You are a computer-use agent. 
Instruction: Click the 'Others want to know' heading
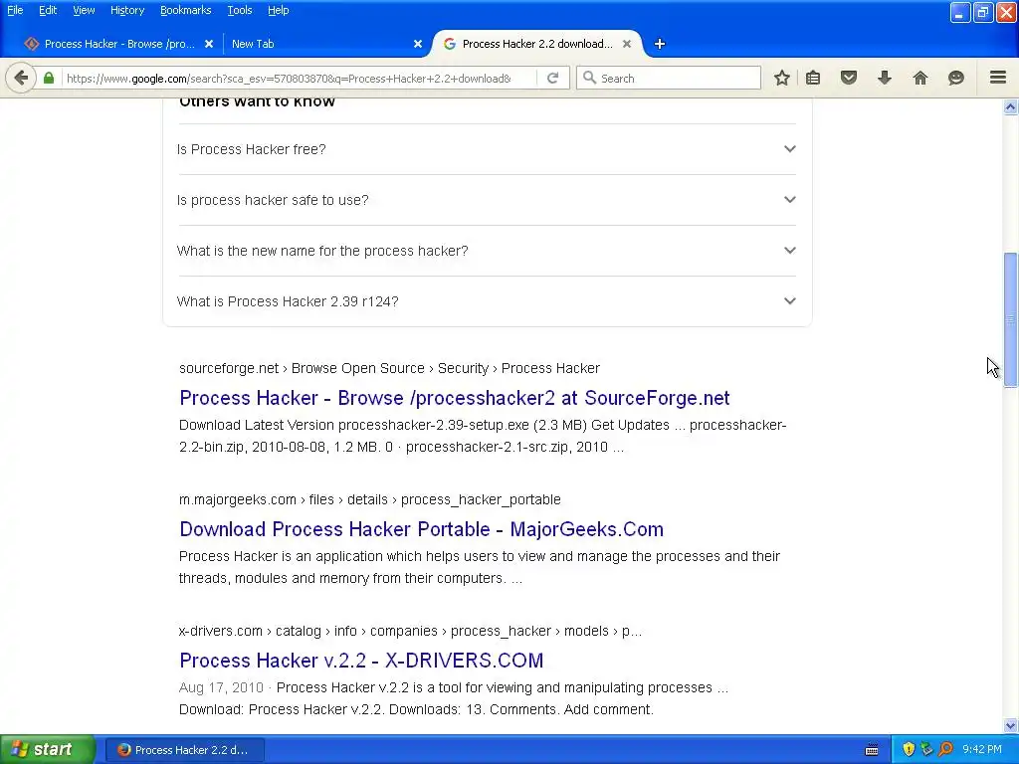pyautogui.click(x=258, y=101)
